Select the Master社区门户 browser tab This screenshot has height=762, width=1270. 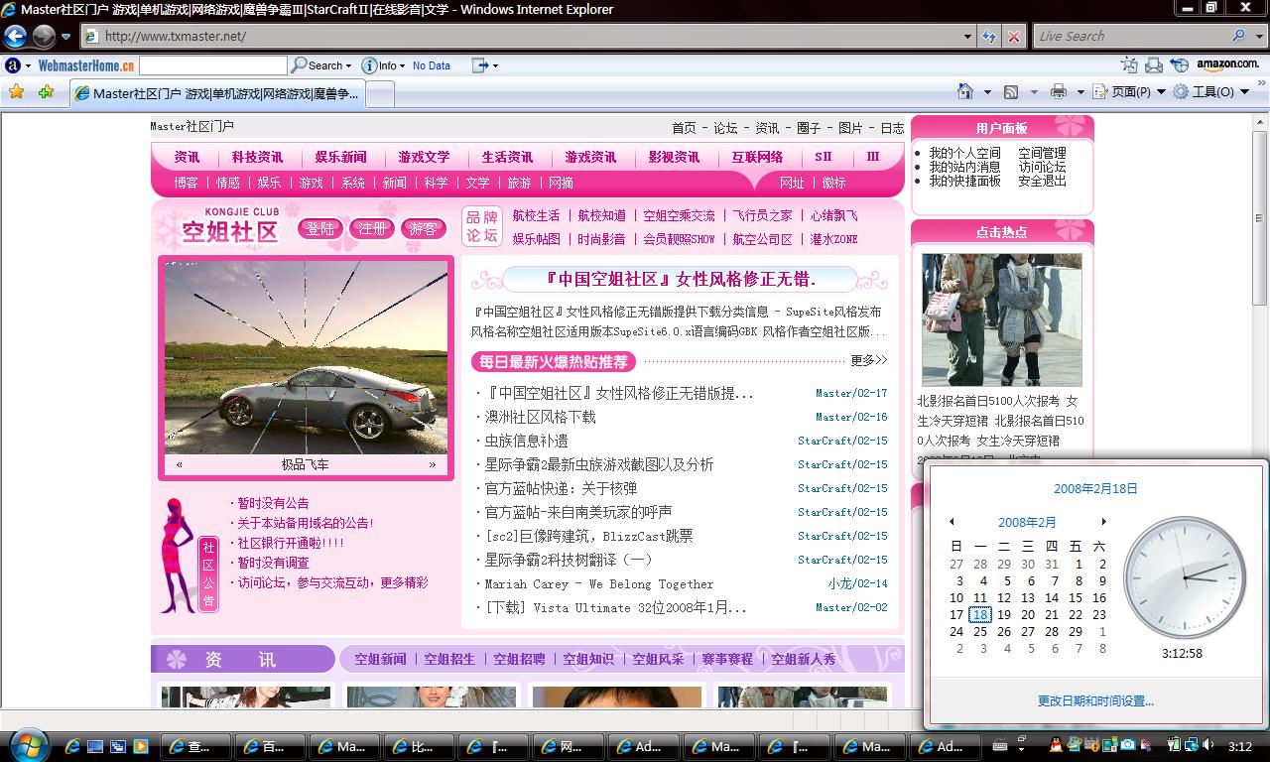[218, 93]
